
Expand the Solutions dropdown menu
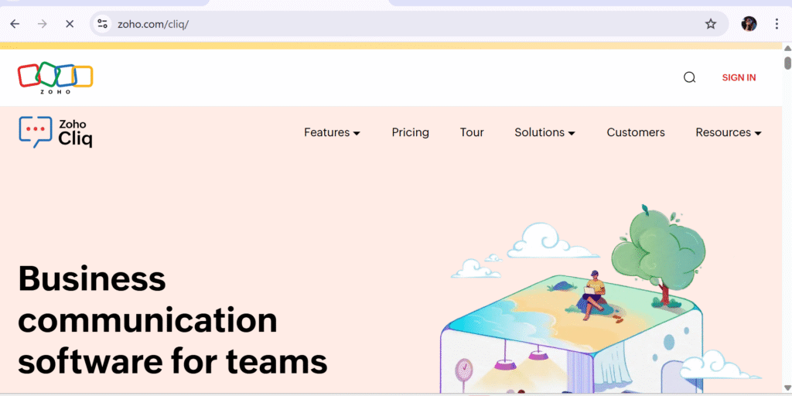545,132
